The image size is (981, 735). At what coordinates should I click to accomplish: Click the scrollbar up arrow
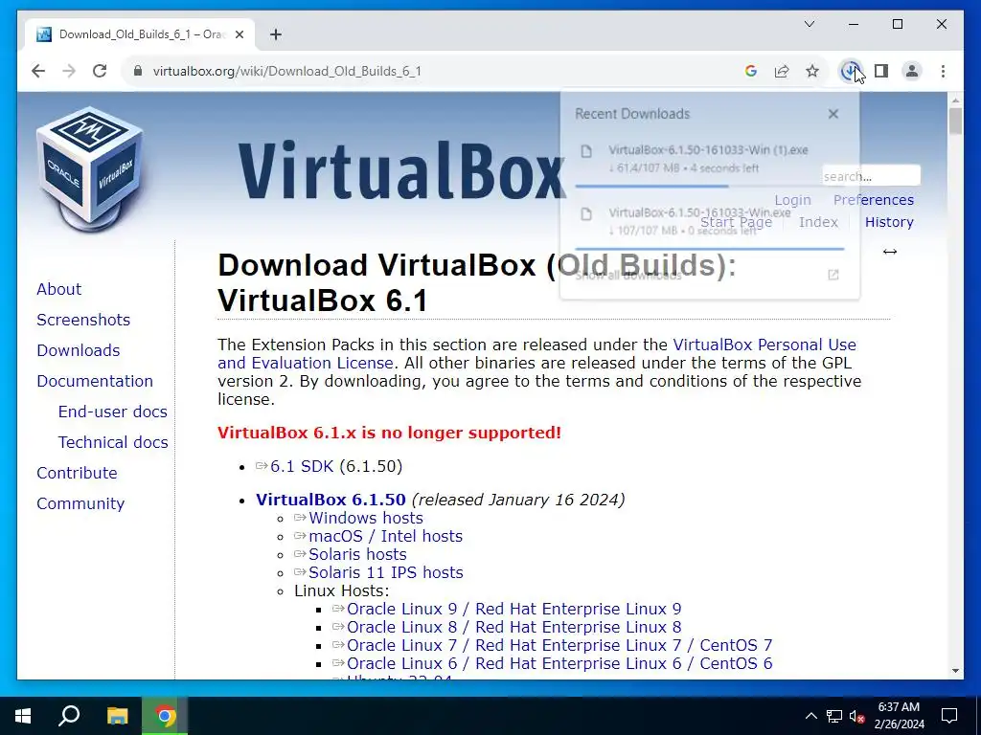coord(955,100)
